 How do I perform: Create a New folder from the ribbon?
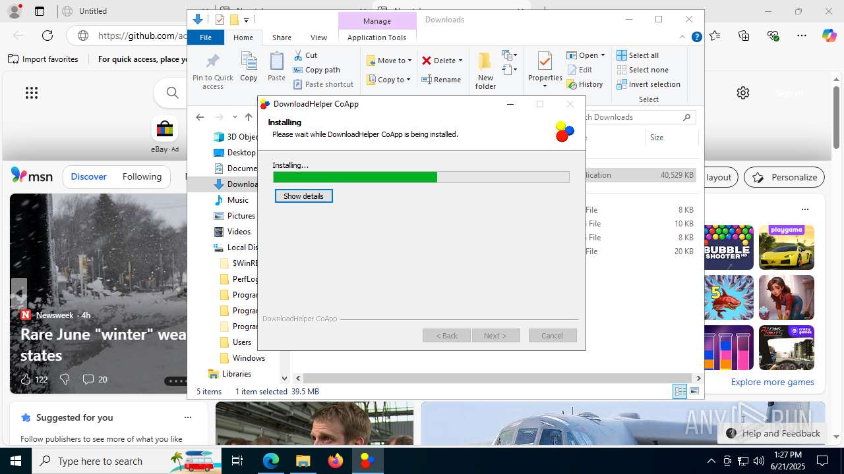[485, 71]
